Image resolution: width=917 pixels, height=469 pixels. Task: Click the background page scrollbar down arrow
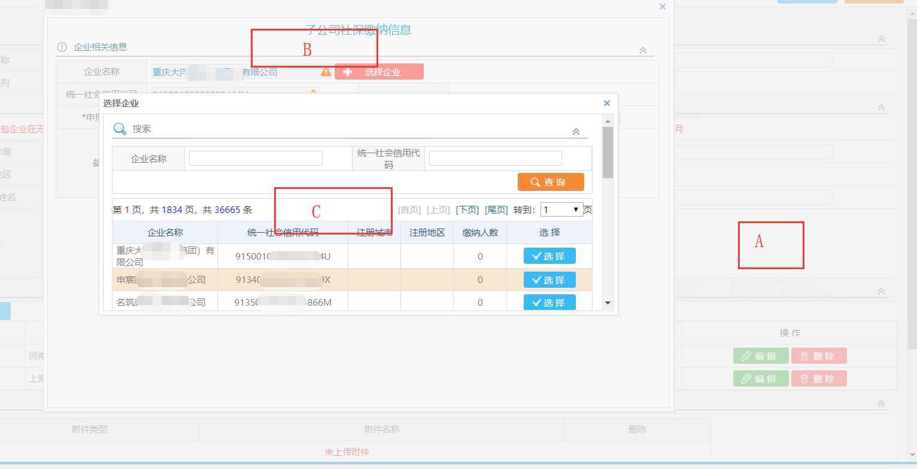pos(912,456)
